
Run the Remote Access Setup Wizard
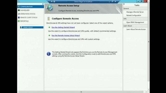66,36
